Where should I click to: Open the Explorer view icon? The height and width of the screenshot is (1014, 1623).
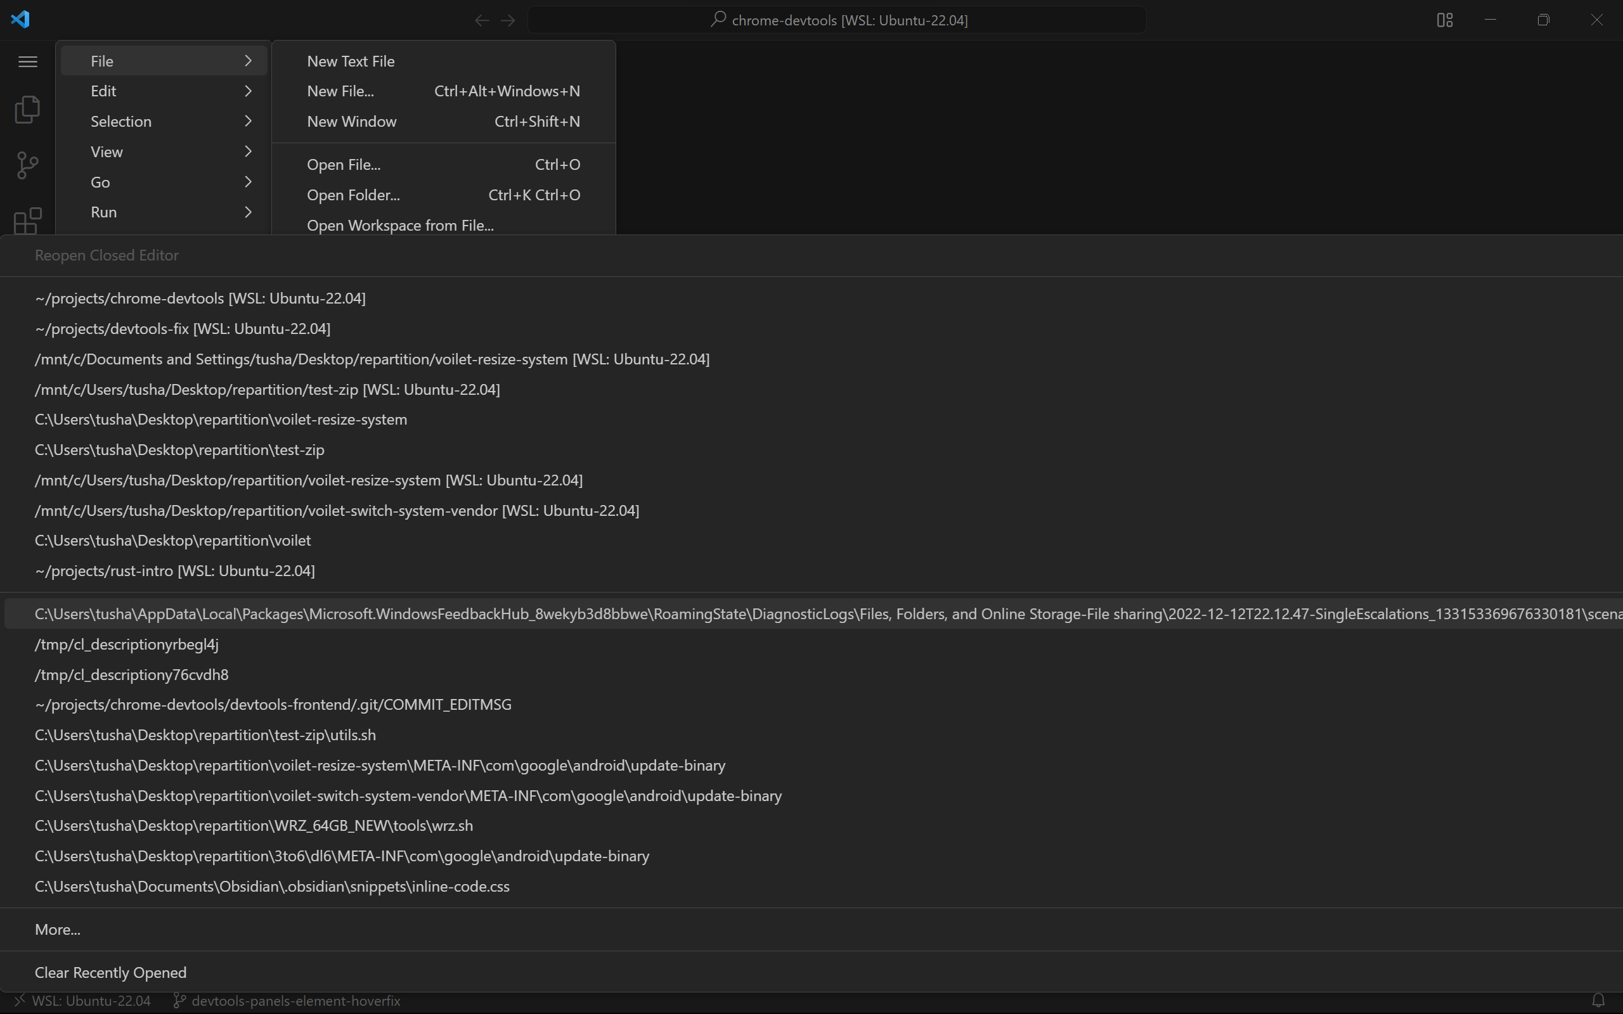coord(27,109)
